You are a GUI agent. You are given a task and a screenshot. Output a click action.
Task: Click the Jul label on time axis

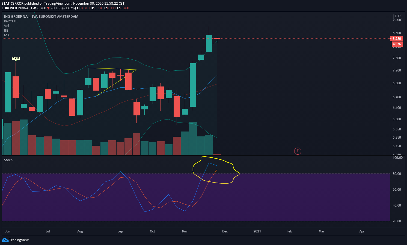click(x=48, y=231)
